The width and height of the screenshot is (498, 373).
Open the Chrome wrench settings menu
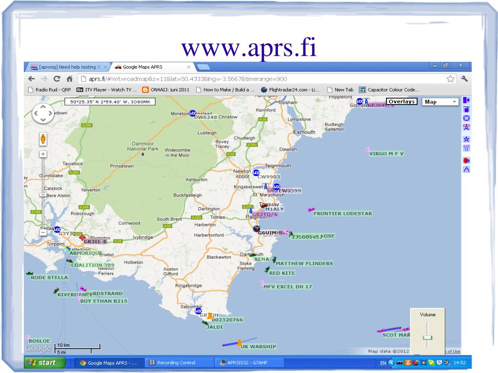[x=464, y=79]
